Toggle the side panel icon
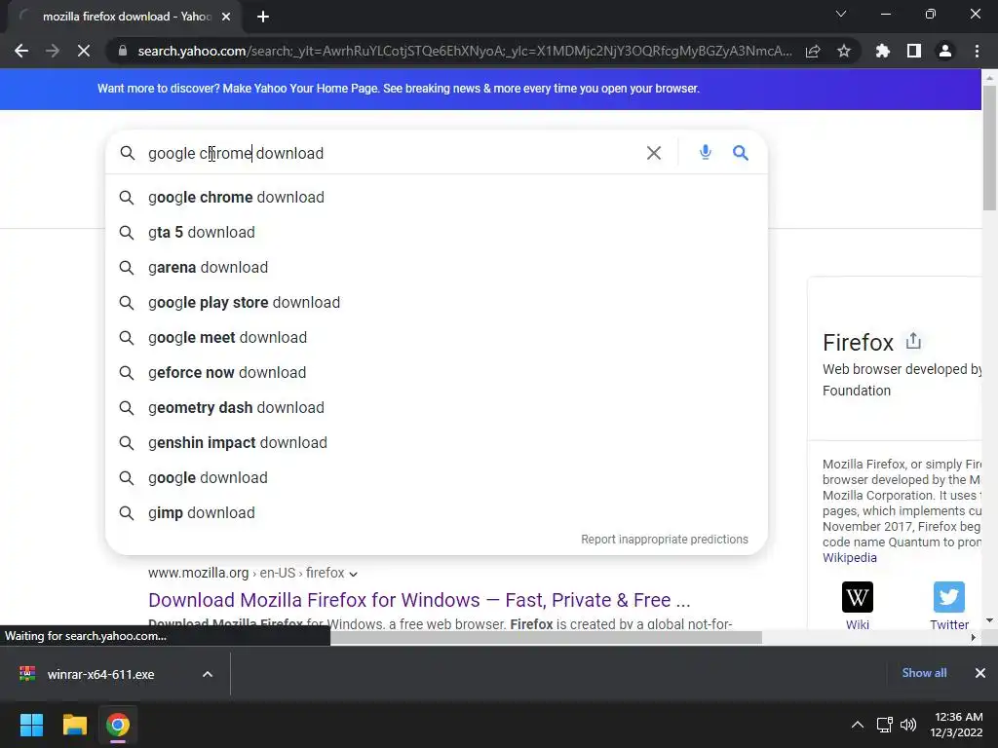This screenshot has width=998, height=748. point(914,51)
